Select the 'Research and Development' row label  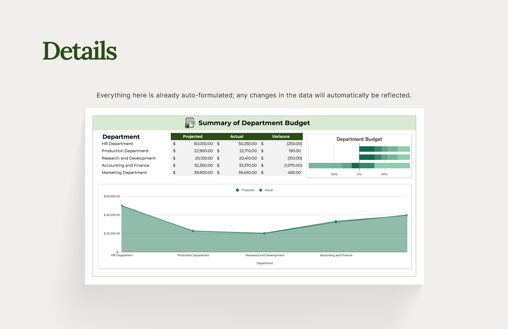(x=128, y=158)
